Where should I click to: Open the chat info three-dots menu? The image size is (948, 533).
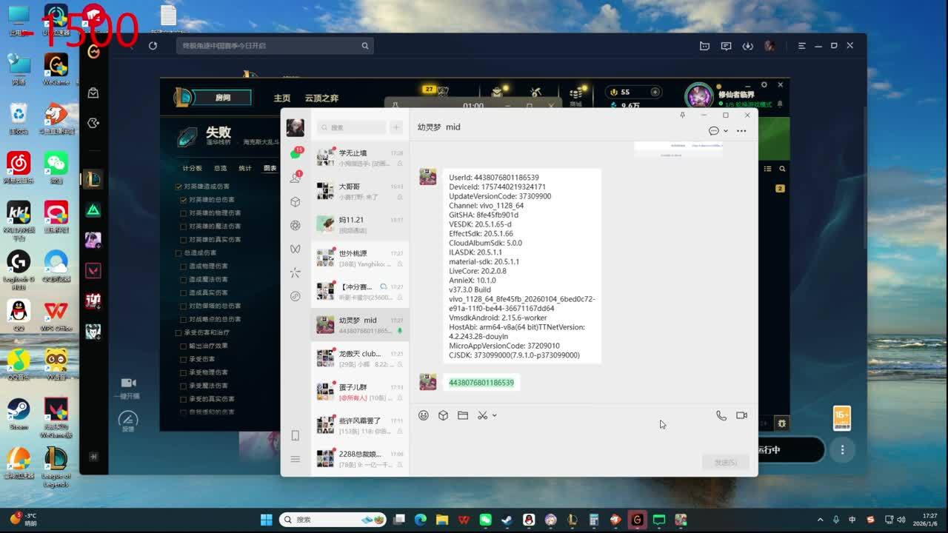click(x=741, y=131)
